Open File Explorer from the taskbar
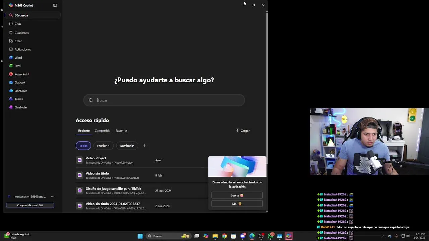The width and height of the screenshot is (429, 241). (x=215, y=236)
